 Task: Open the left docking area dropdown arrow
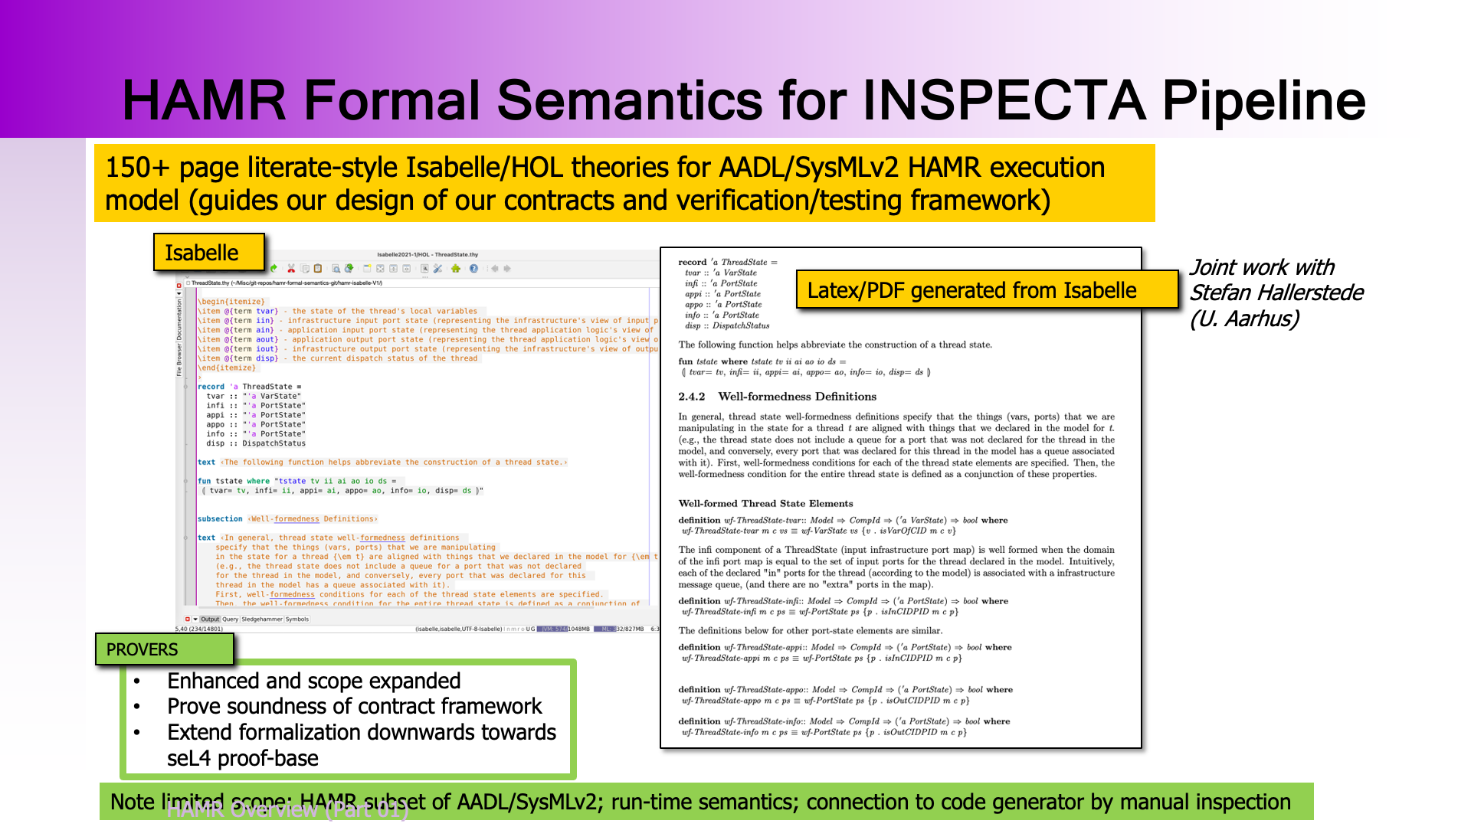pos(179,293)
